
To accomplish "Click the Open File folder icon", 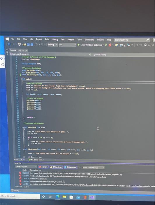I will 25,45.
